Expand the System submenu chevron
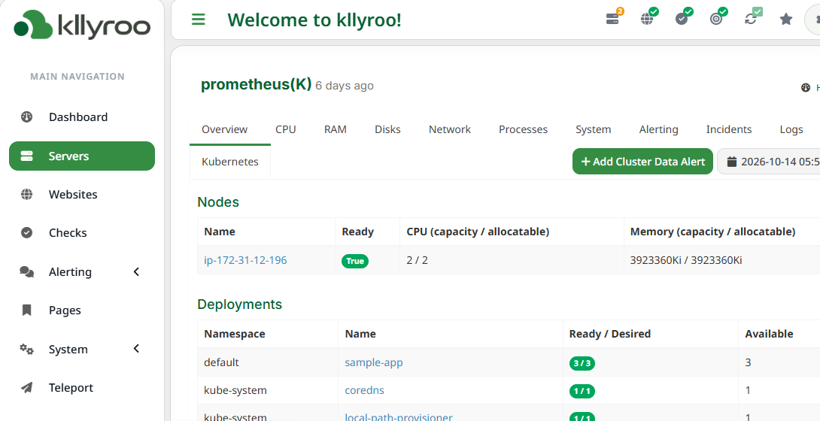Viewport: 820px width, 421px height. tap(136, 348)
